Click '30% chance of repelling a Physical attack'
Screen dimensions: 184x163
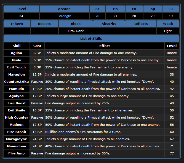[x=78, y=82]
